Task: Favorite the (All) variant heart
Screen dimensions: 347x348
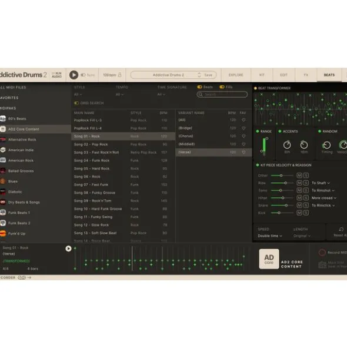Action: (x=243, y=120)
